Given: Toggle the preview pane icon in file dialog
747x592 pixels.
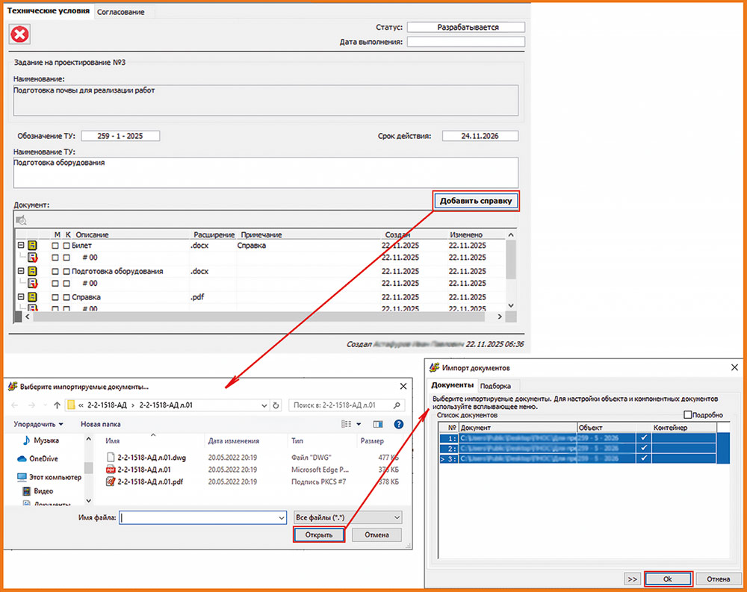Looking at the screenshot, I should (x=378, y=424).
